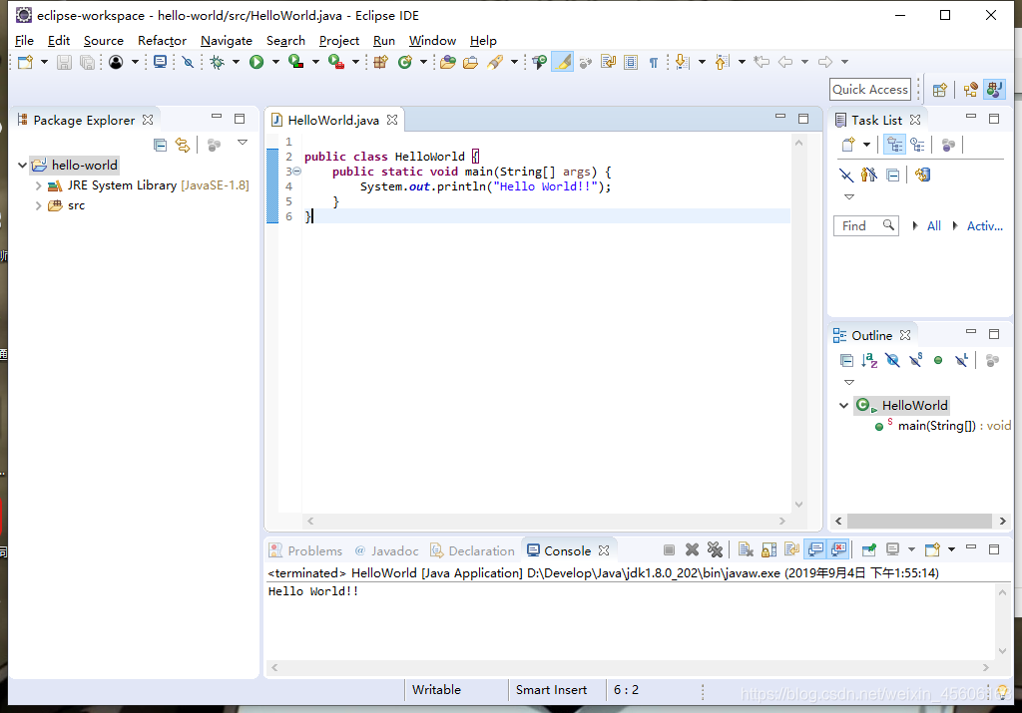Screen dimensions: 1022x713
Task: Switch to the Problems tab
Action: 305,550
